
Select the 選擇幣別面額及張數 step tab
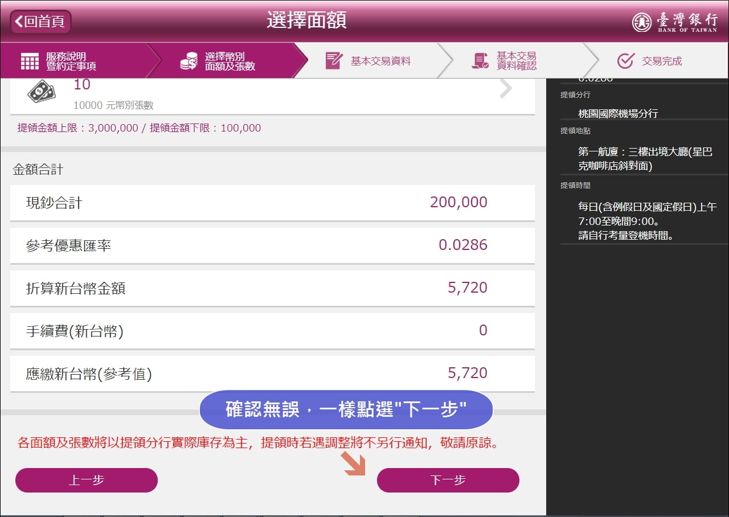pos(228,61)
